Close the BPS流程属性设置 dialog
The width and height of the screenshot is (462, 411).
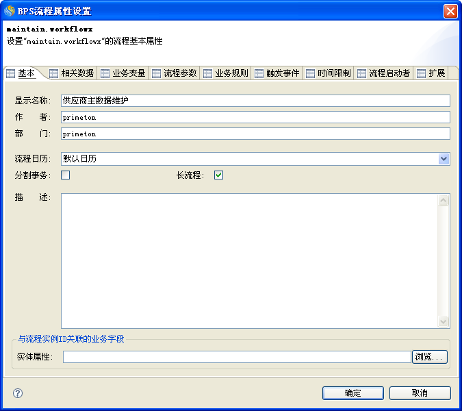[x=450, y=11]
